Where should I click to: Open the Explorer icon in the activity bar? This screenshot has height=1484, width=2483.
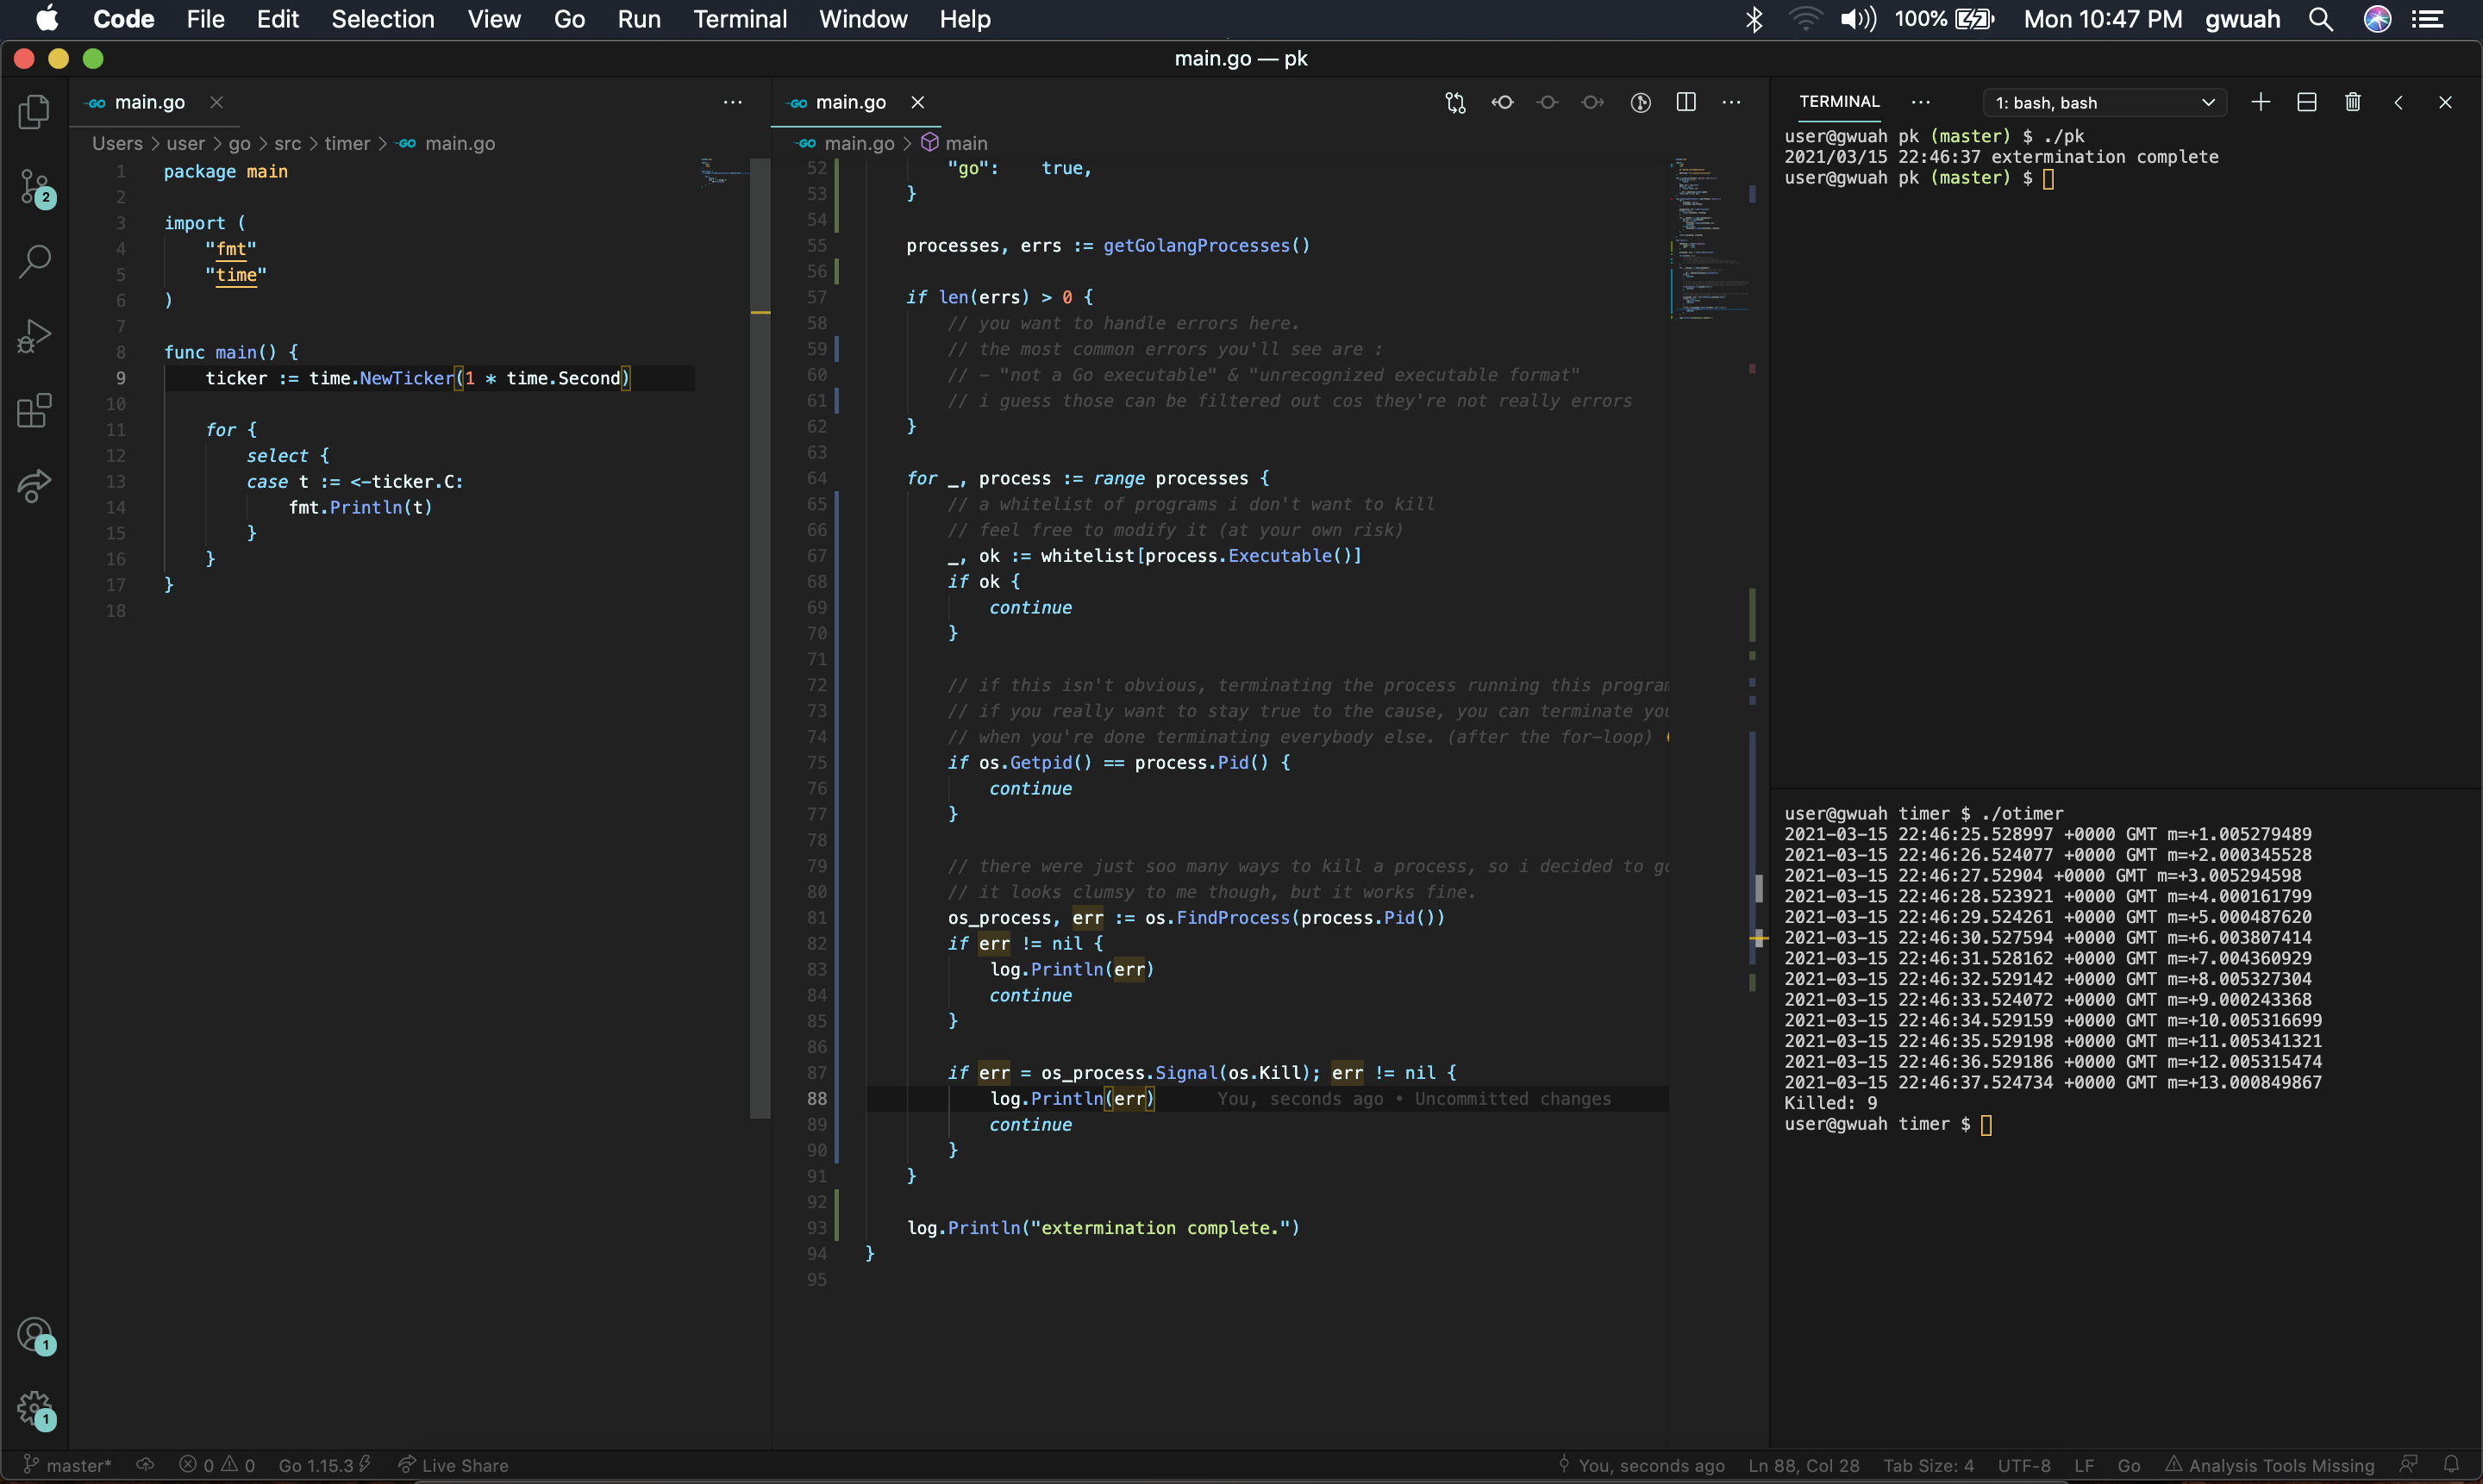click(33, 112)
